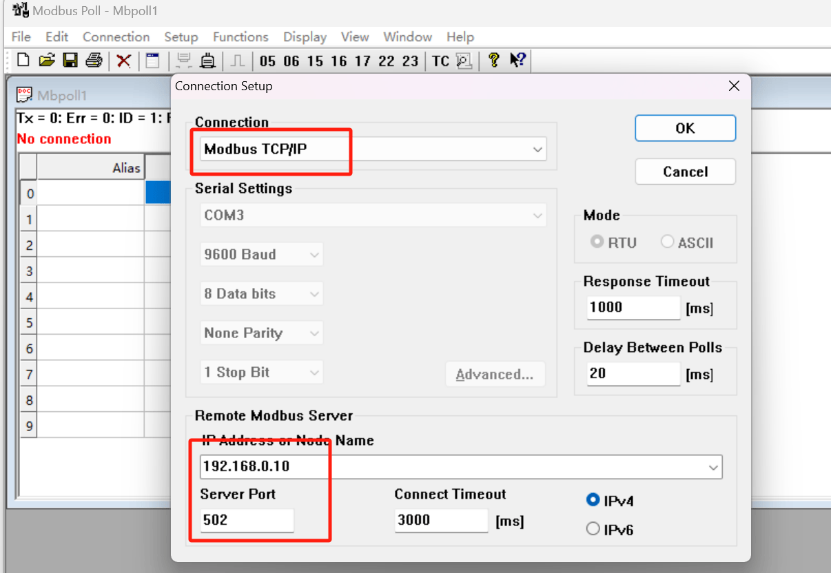831x573 pixels.
Task: Open the Setup menu
Action: click(181, 37)
